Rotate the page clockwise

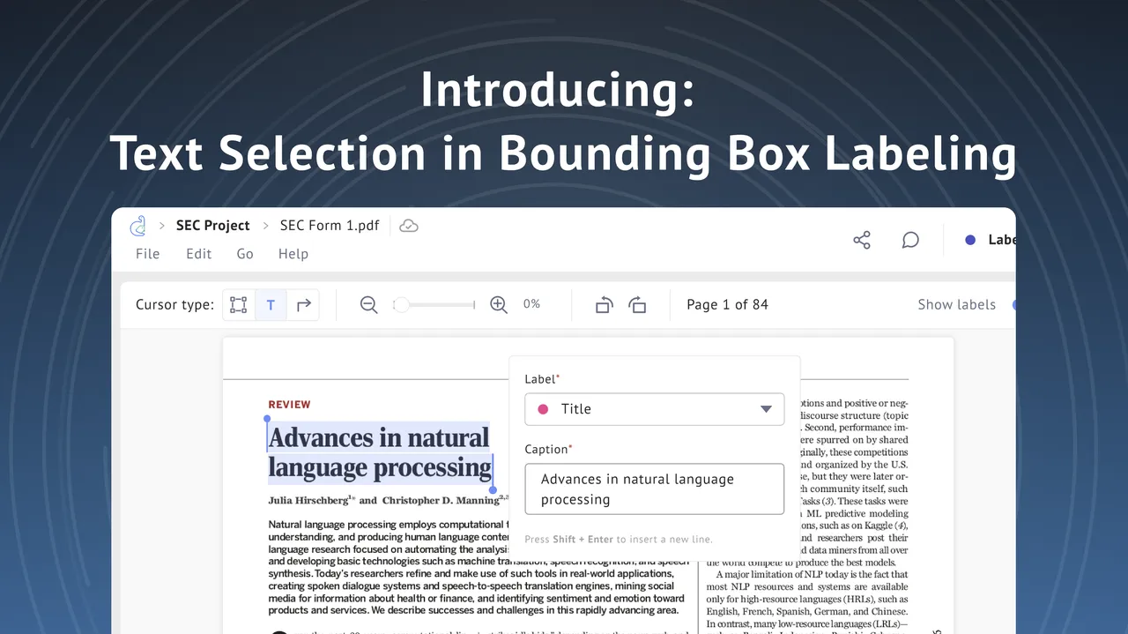[x=637, y=305]
